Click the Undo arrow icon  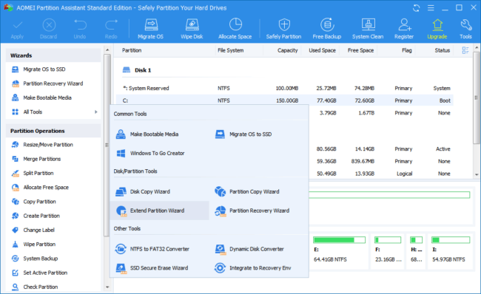coord(80,29)
